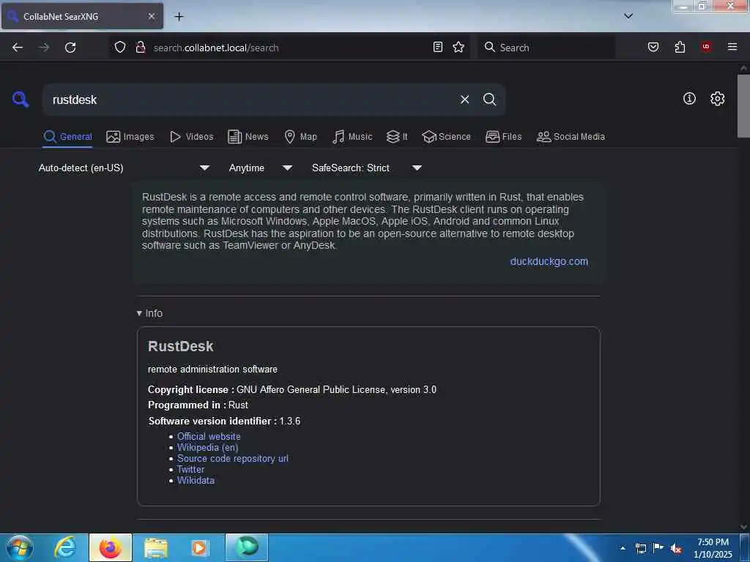Select the General search category

click(67, 137)
